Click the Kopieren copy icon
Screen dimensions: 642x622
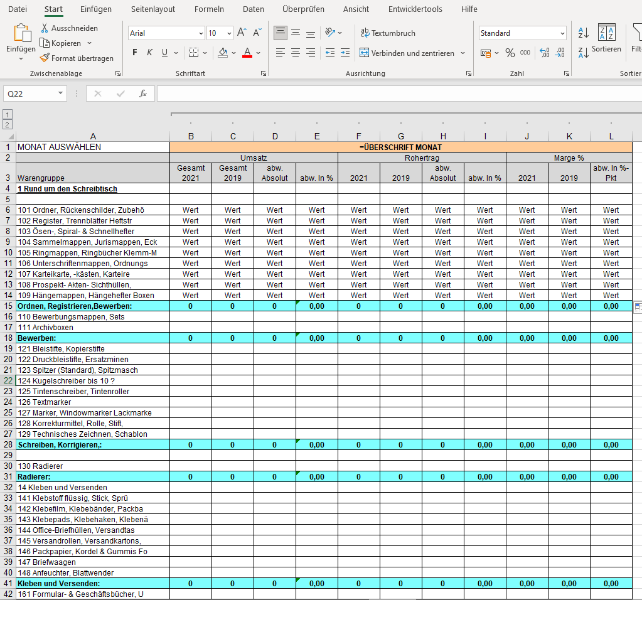point(44,43)
